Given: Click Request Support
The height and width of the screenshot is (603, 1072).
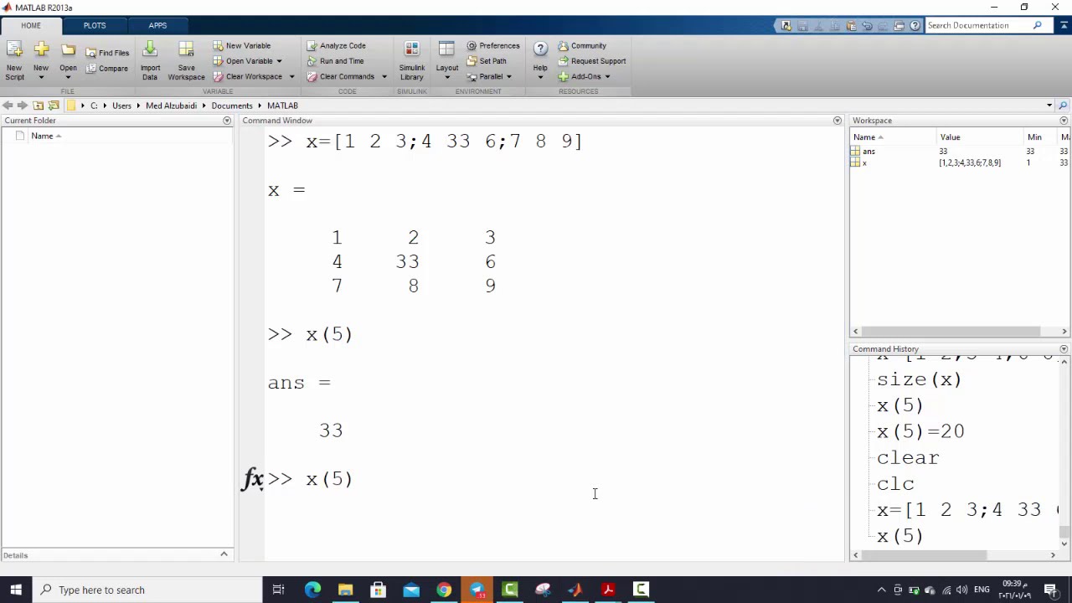Looking at the screenshot, I should (x=592, y=61).
